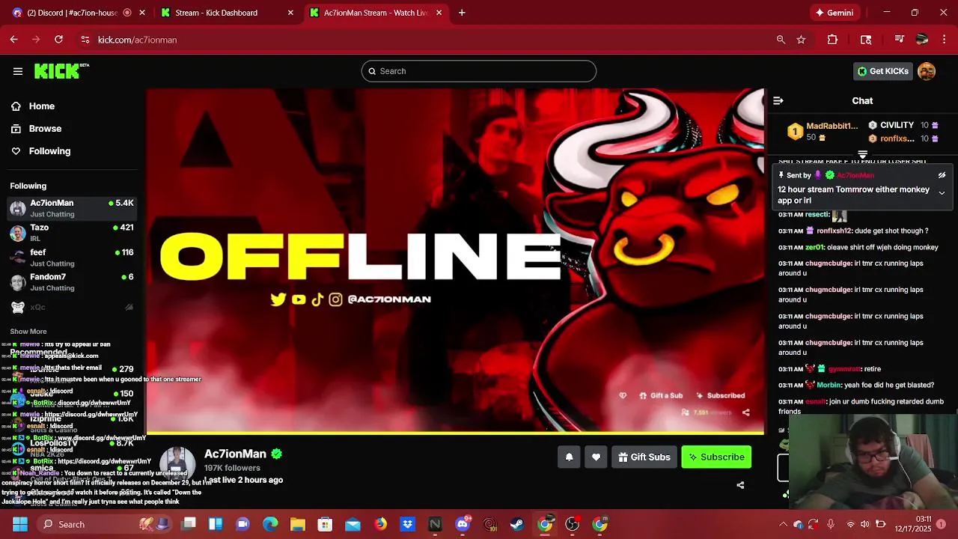Click the Ac7ionMan channel name
Image resolution: width=958 pixels, height=539 pixels.
pos(235,454)
